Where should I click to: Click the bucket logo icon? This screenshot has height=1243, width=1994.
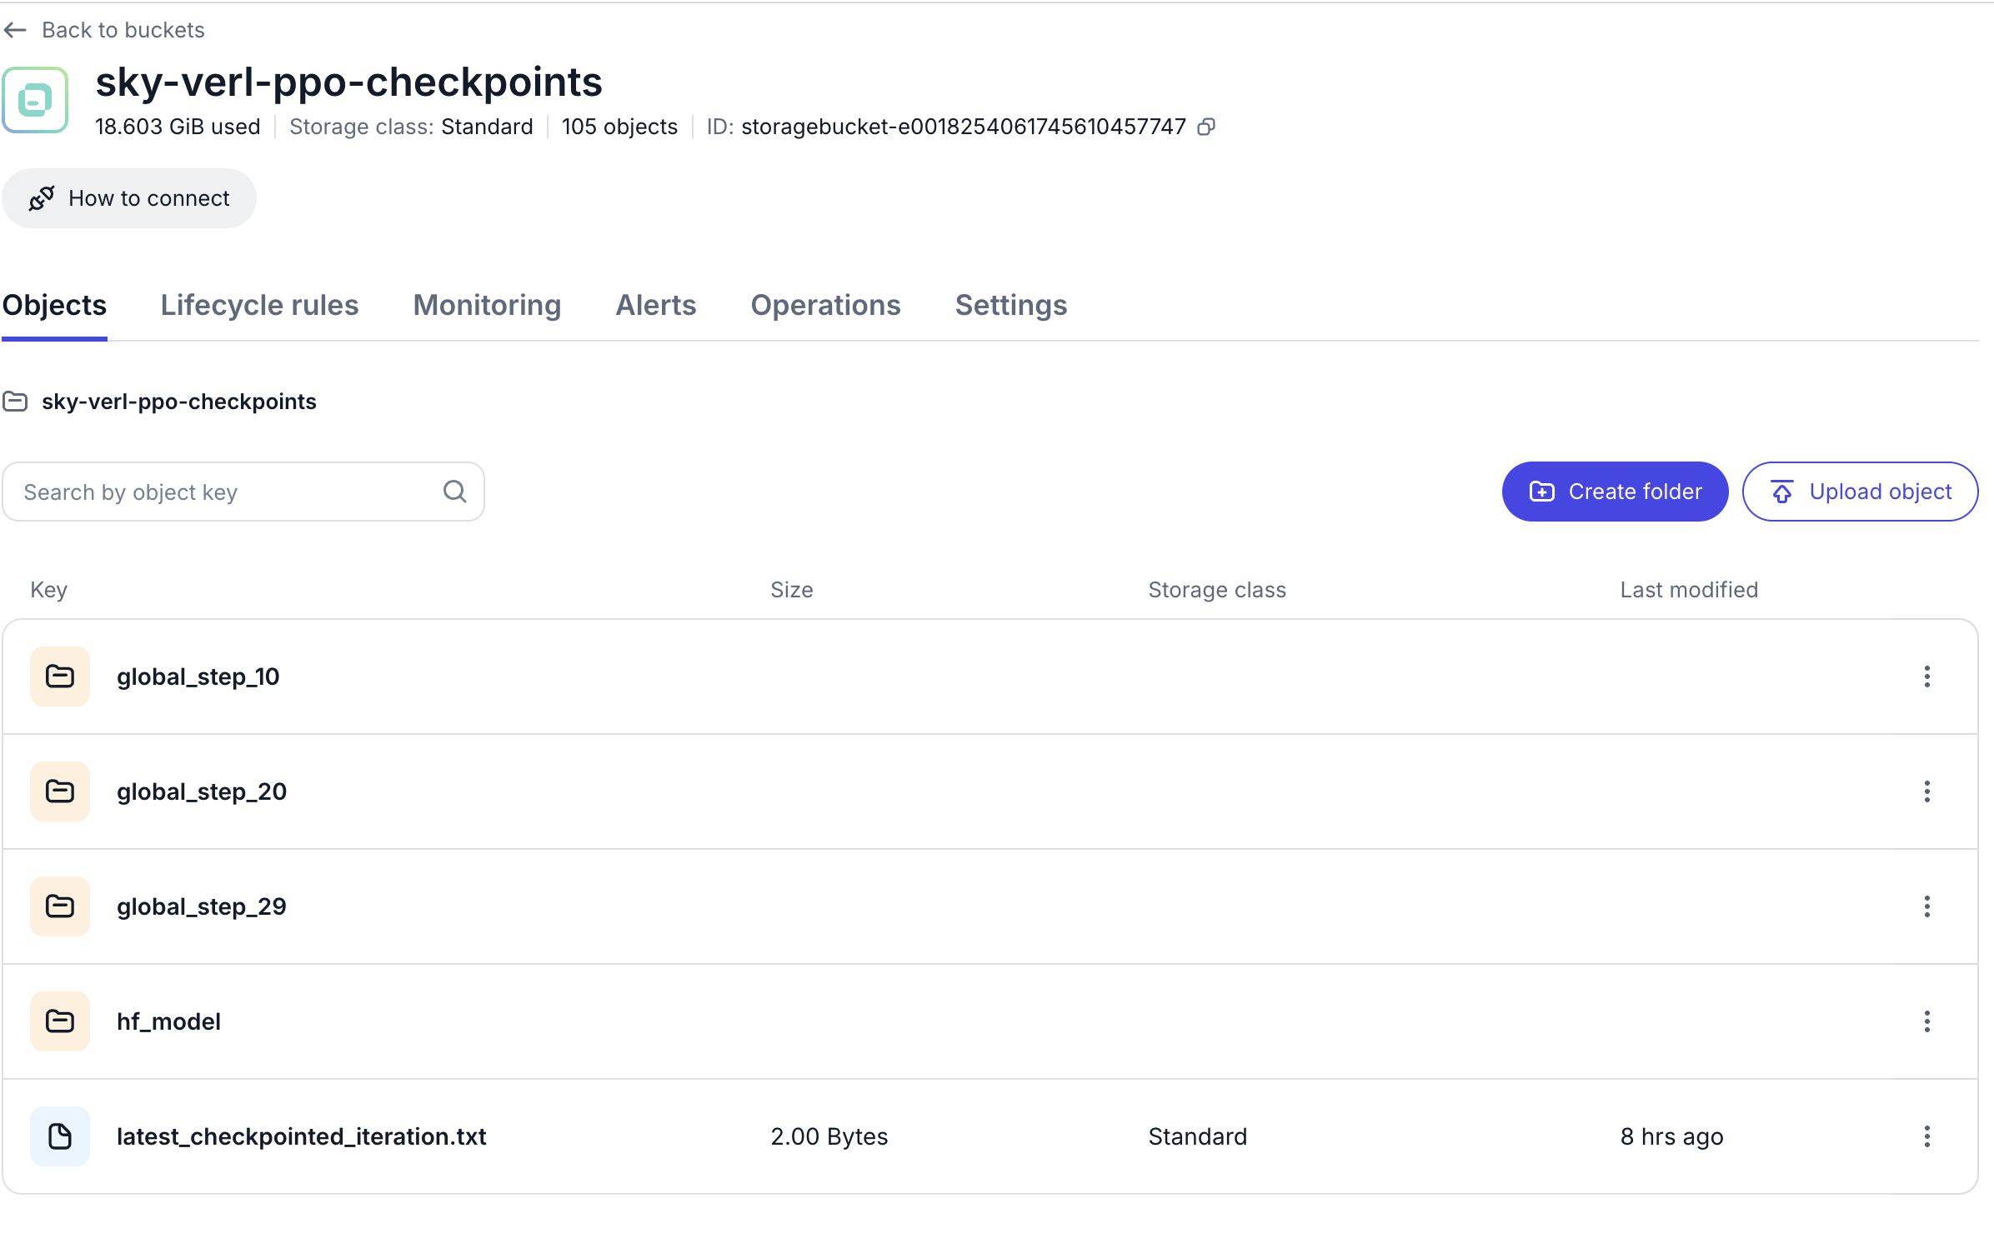[x=35, y=101]
